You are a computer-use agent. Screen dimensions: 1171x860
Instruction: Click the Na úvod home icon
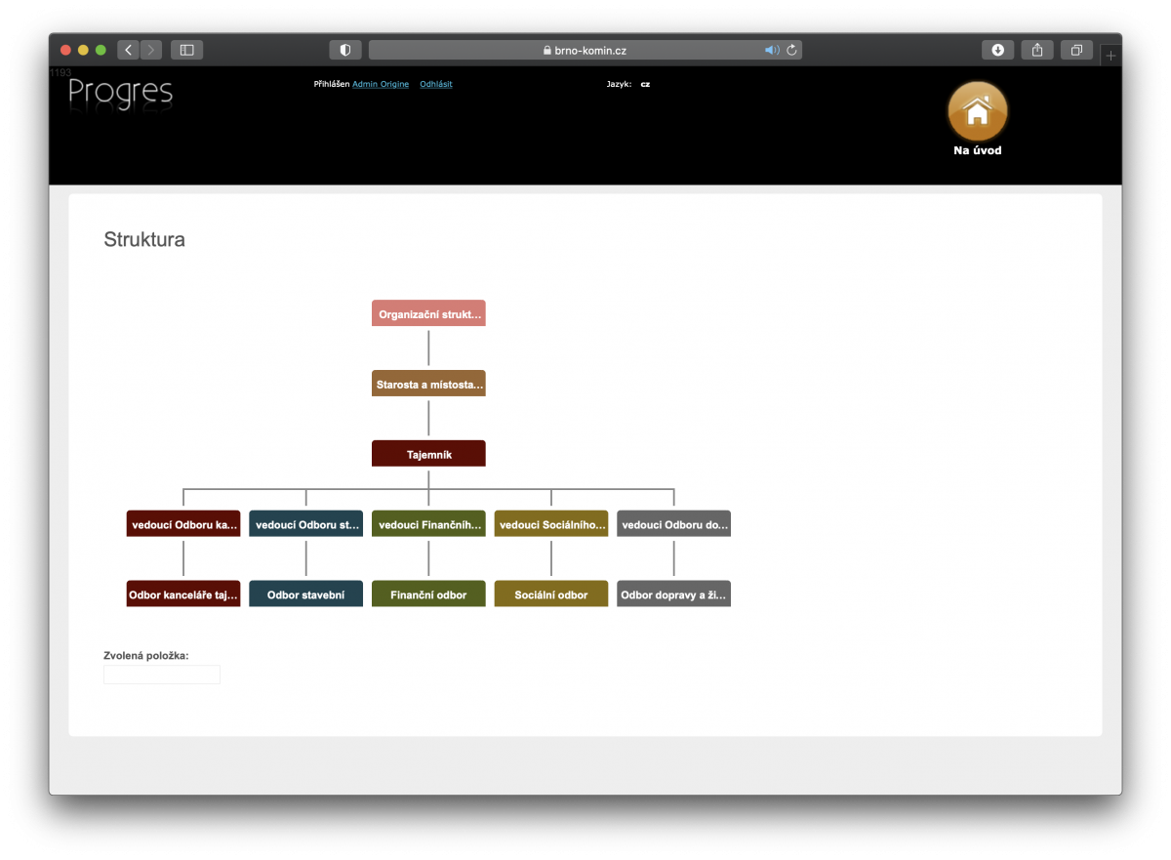point(977,111)
